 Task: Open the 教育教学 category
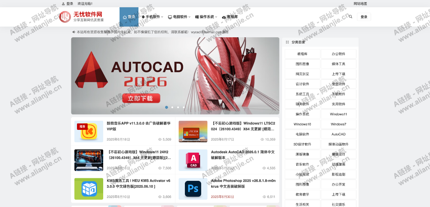pos(302,195)
